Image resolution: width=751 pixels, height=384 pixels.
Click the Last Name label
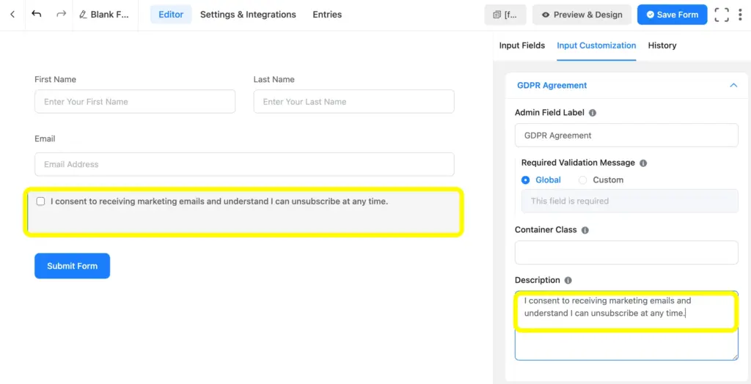pos(274,79)
